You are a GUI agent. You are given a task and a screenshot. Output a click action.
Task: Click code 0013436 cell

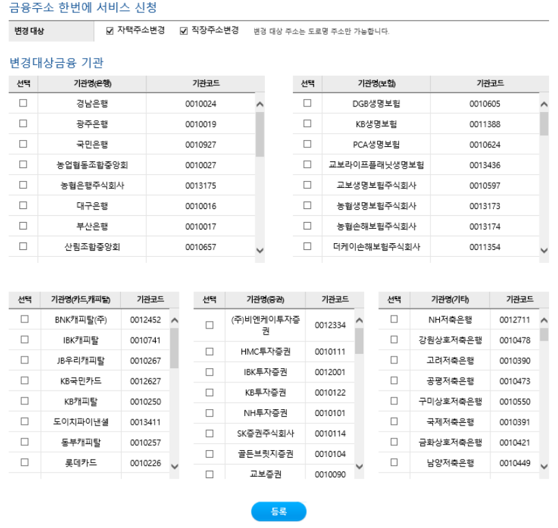[x=485, y=165]
